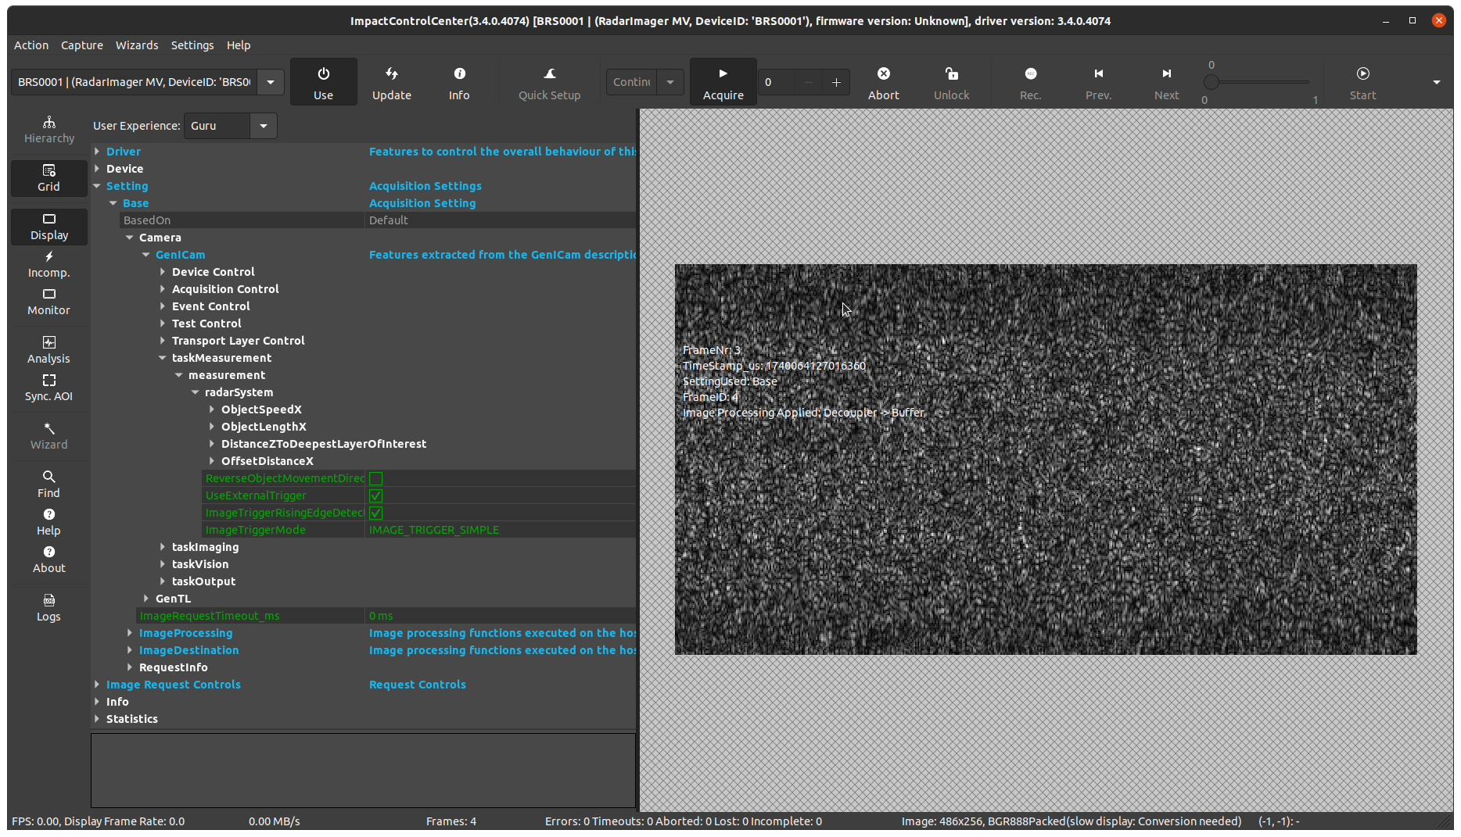Image resolution: width=1461 pixels, height=837 pixels.
Task: Open the Info toolbar icon
Action: pyautogui.click(x=459, y=73)
